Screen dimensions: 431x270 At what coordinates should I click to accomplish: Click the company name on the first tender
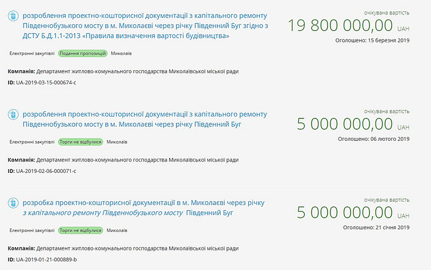[137, 71]
